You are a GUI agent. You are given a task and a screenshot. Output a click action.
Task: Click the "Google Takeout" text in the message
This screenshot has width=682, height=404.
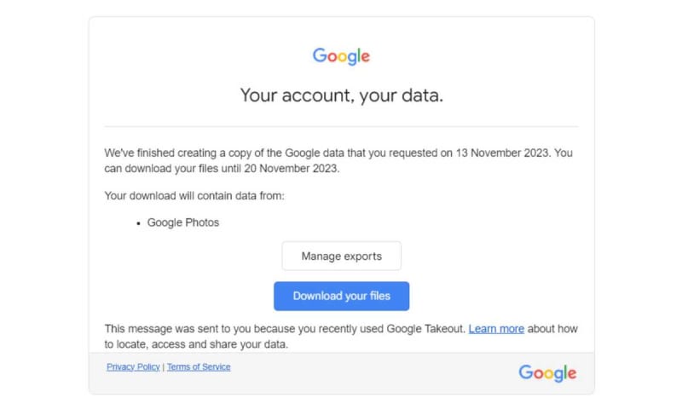click(425, 329)
